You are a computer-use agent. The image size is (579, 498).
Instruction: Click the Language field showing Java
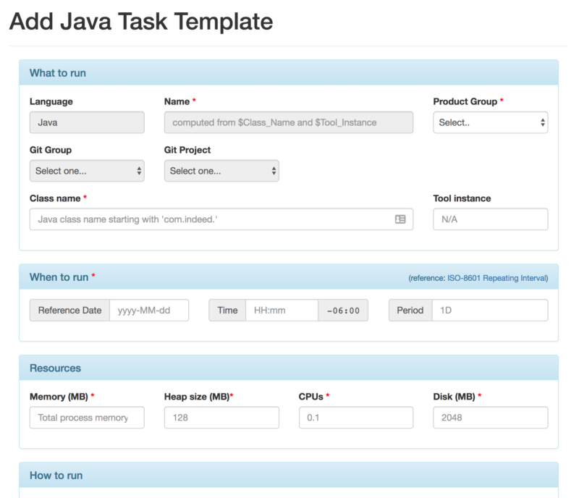pyautogui.click(x=87, y=122)
